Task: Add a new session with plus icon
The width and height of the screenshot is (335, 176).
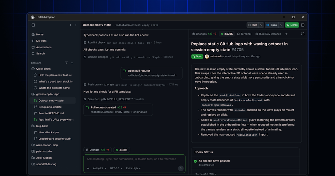Action: pos(72,63)
